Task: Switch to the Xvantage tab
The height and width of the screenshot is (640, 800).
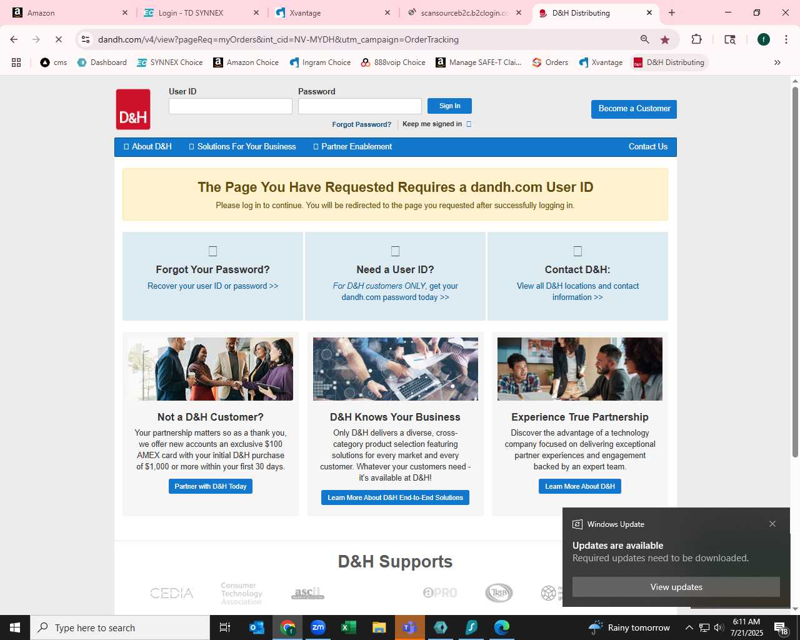Action: click(x=331, y=12)
